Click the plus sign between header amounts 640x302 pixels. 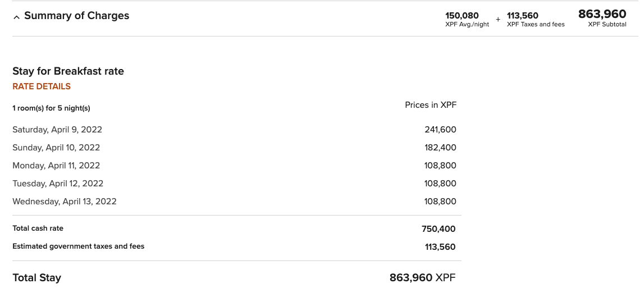click(498, 19)
